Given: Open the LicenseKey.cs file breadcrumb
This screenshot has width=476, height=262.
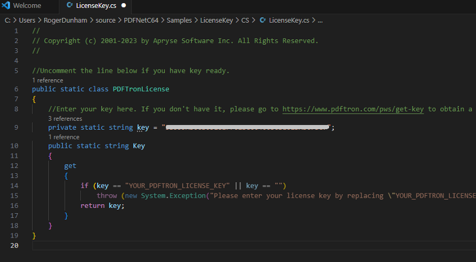Looking at the screenshot, I should [289, 20].
